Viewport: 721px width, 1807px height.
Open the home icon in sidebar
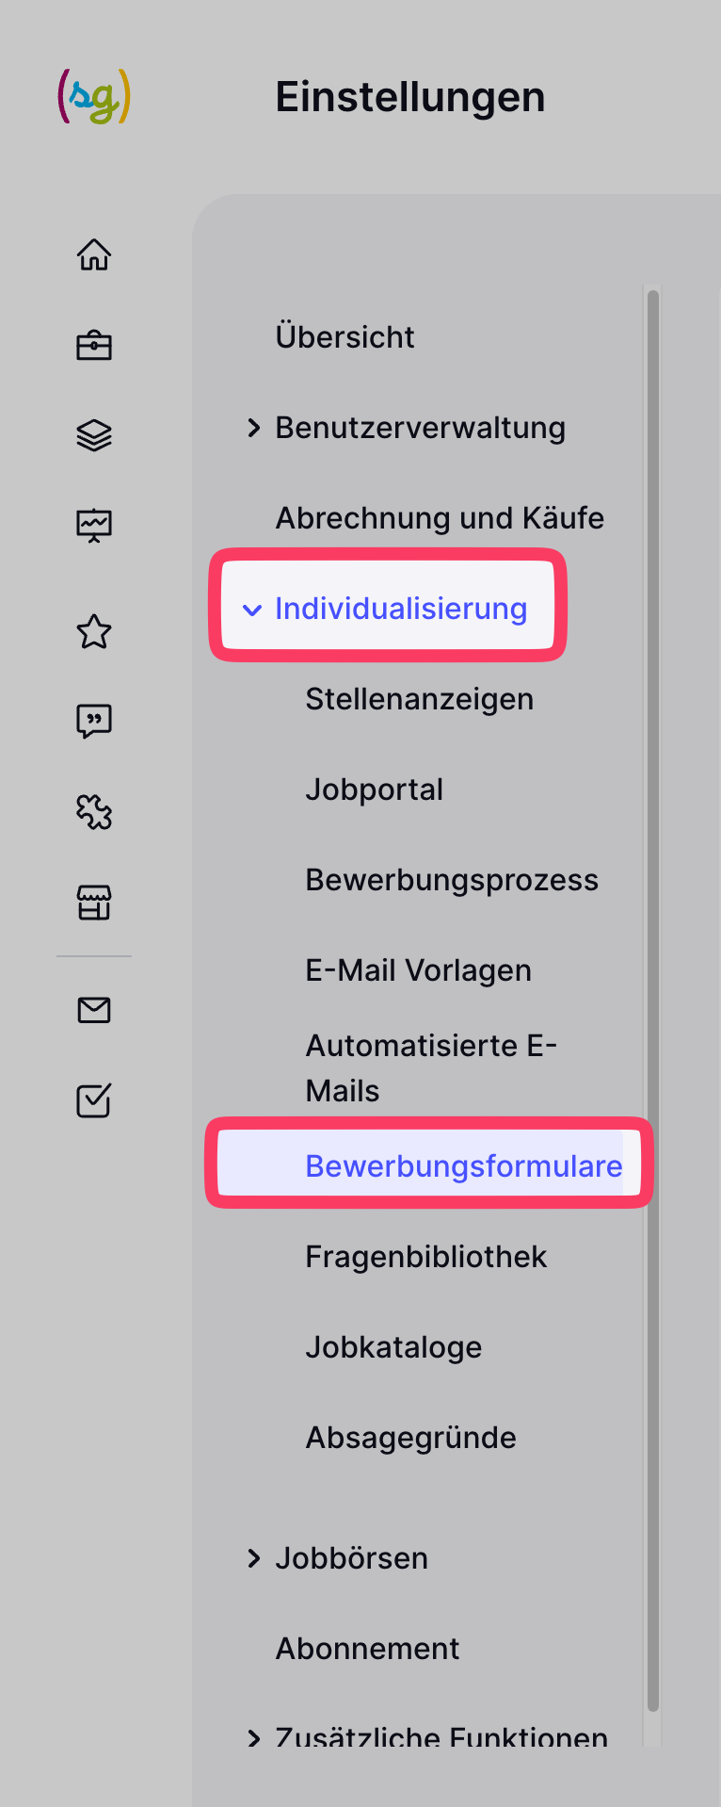[x=94, y=254]
